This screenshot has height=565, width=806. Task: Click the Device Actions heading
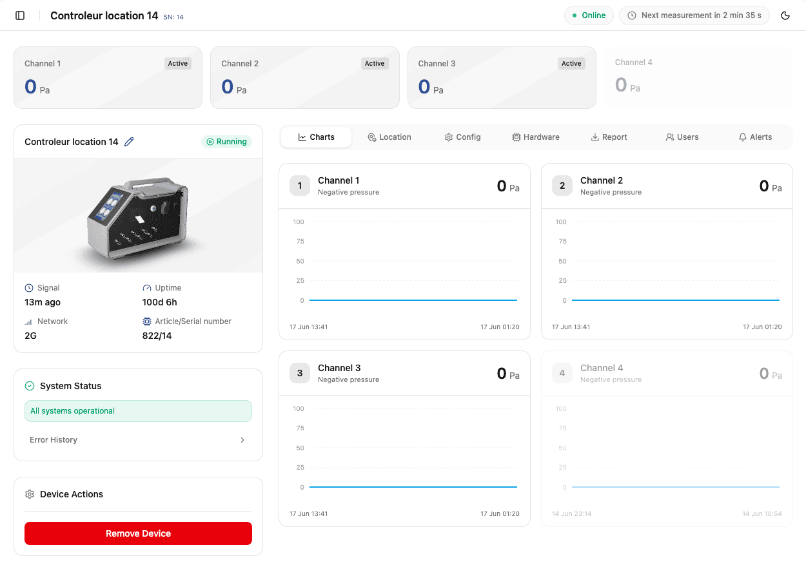click(x=72, y=494)
